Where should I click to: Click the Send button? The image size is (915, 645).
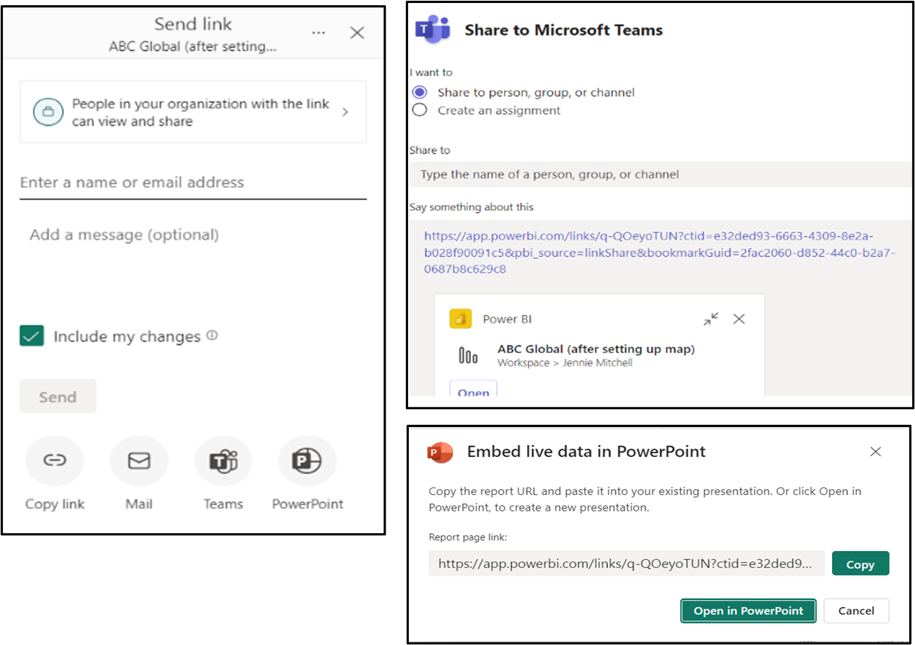point(58,396)
